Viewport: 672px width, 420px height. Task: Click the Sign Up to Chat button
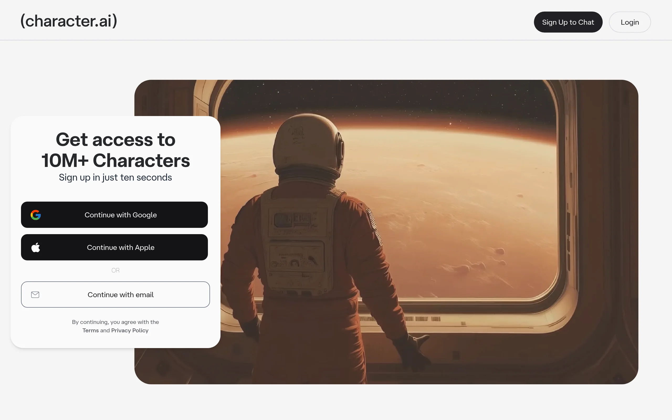[568, 22]
